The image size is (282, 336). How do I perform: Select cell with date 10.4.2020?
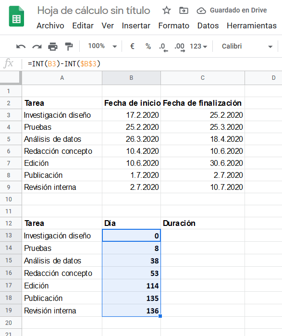pos(131,151)
